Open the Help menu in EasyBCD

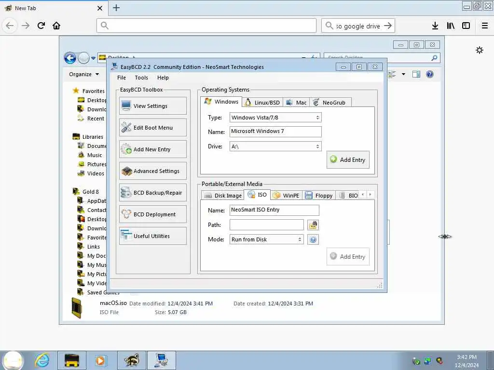tap(163, 78)
